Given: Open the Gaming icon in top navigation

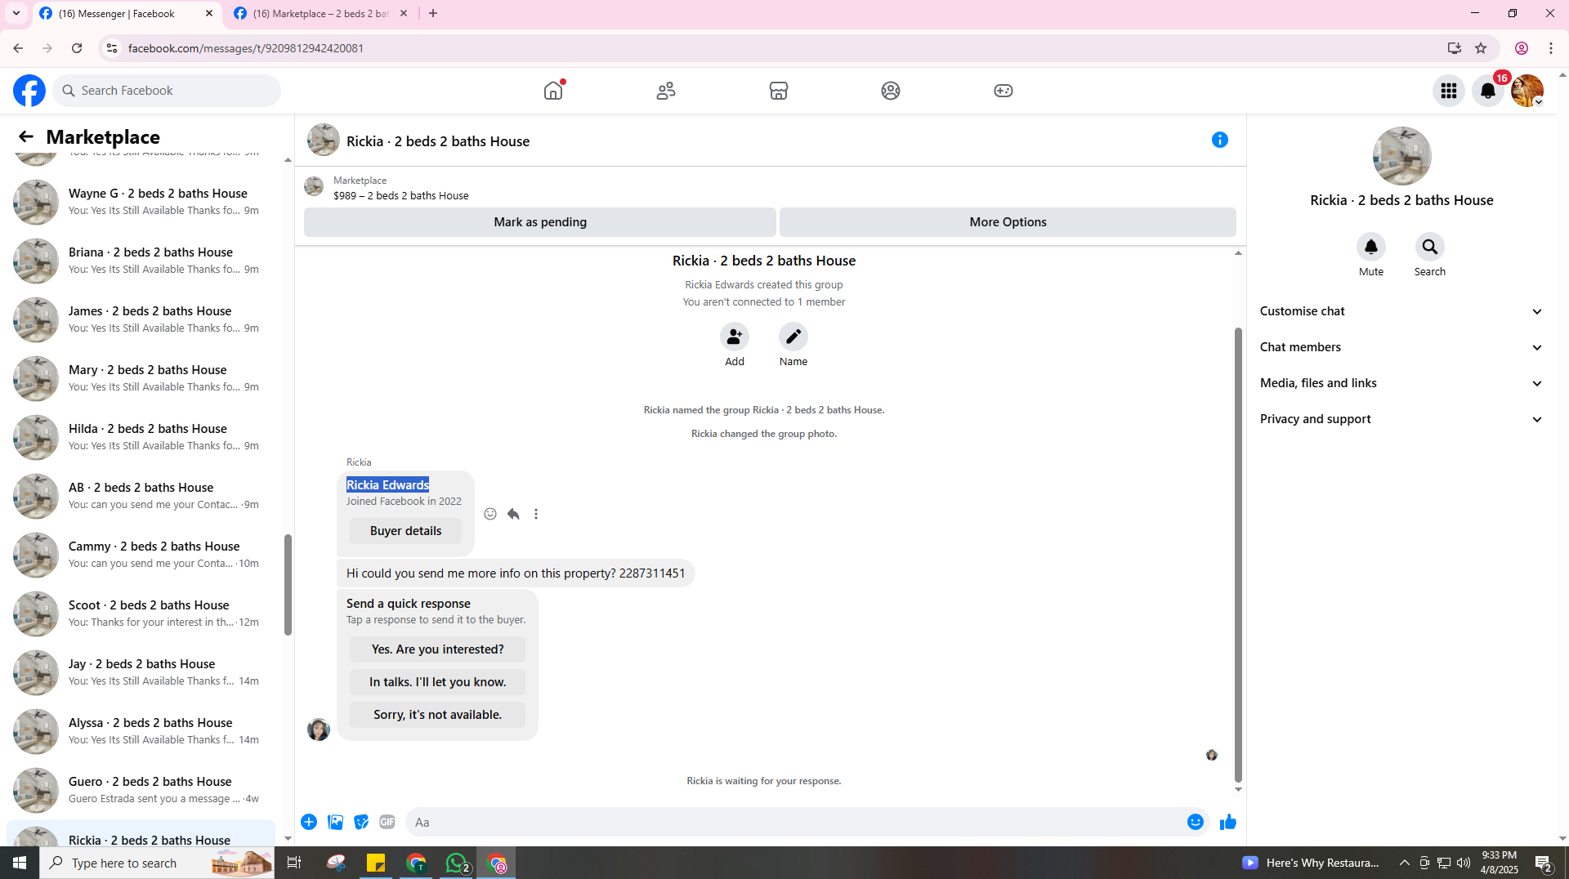Looking at the screenshot, I should click(x=1004, y=91).
